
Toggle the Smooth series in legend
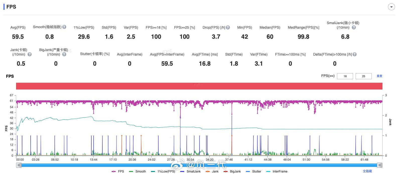[137, 171]
